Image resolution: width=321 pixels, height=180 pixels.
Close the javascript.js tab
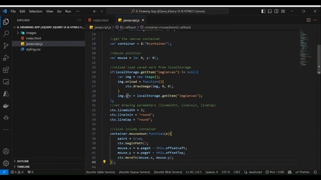click(143, 20)
